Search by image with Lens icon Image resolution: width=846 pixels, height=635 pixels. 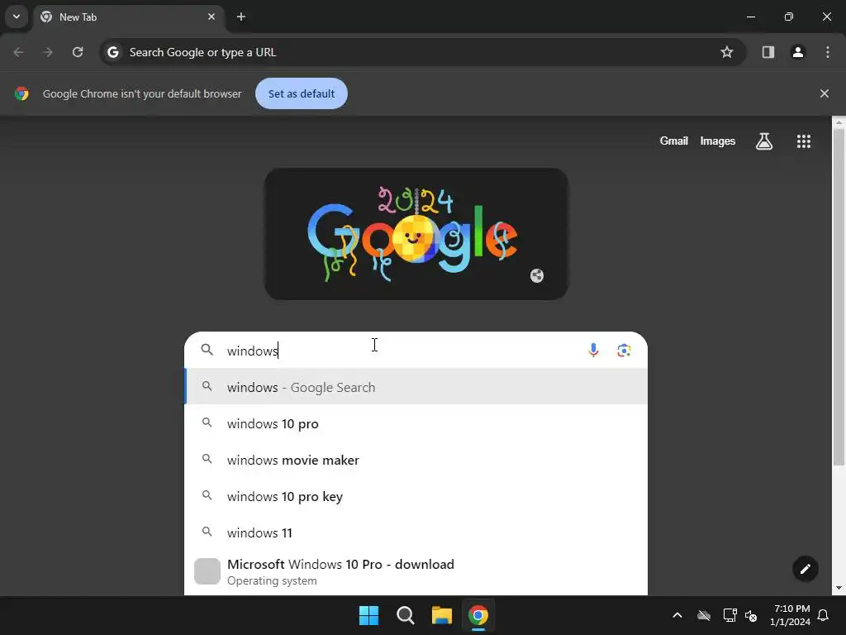(624, 351)
